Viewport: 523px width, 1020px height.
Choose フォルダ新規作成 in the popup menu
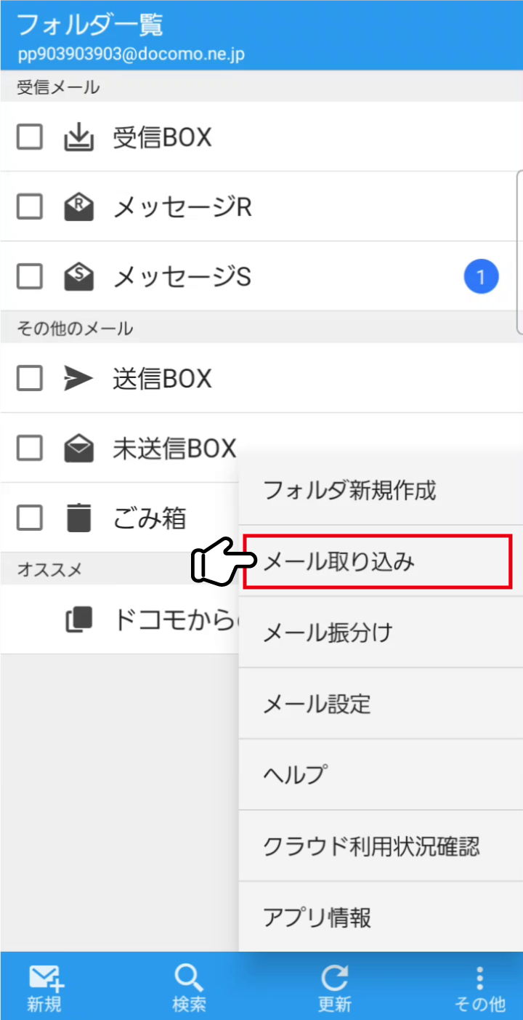point(381,490)
